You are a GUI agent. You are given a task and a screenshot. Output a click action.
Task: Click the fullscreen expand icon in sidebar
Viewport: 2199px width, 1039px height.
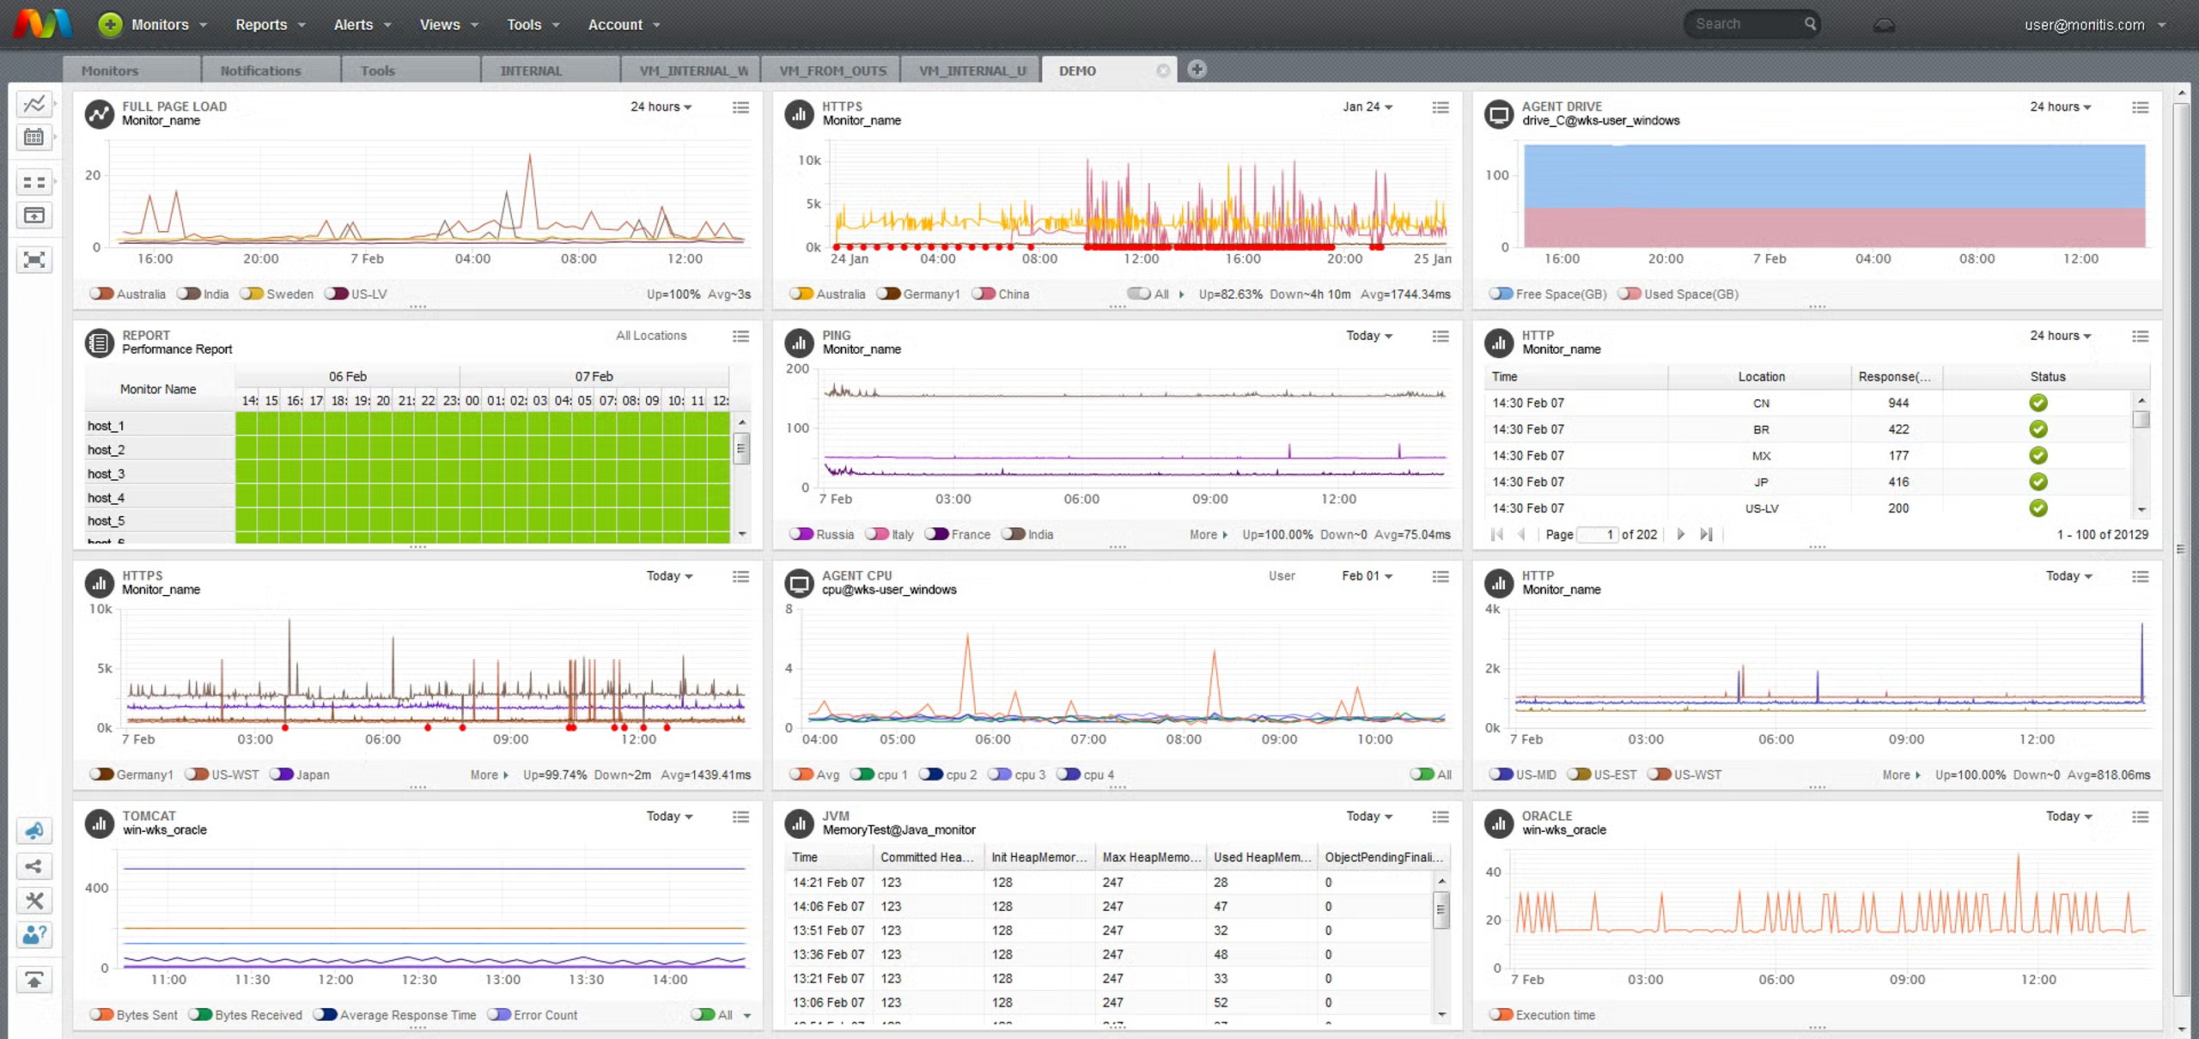coord(34,260)
